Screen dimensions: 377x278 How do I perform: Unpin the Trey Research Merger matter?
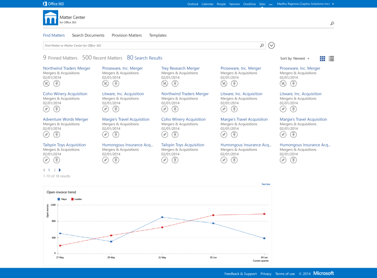point(165,84)
